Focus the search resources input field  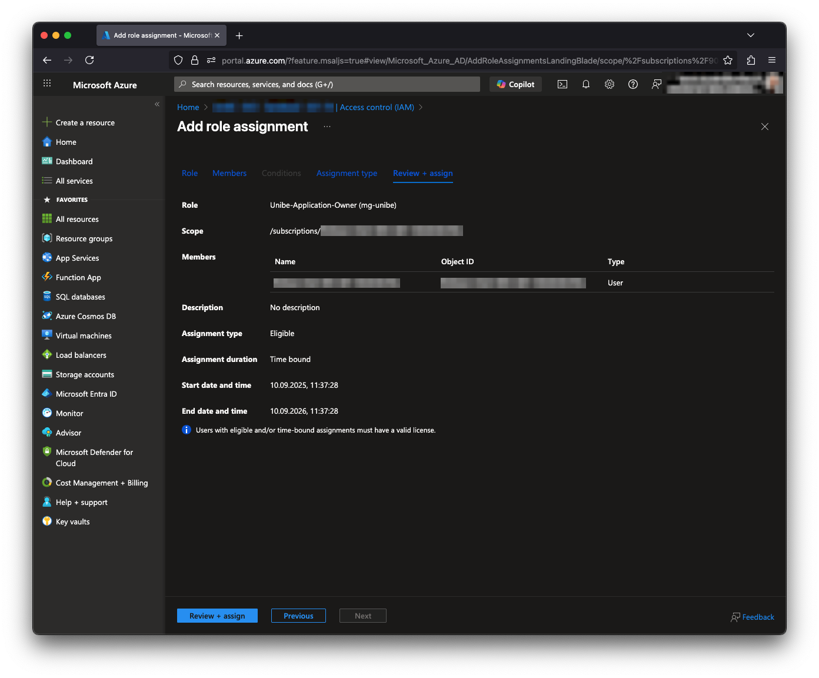coord(329,84)
